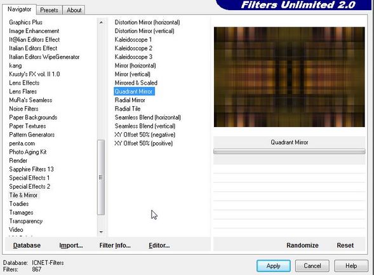
Task: Open the Database menu button
Action: tap(27, 245)
